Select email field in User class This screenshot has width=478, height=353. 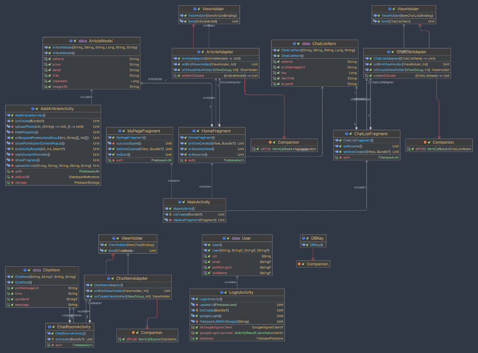(237, 262)
